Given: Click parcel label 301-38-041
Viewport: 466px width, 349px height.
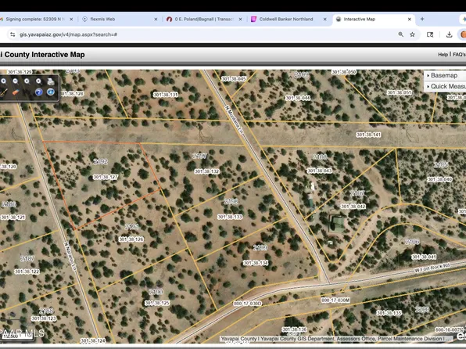Looking at the screenshot, I should (424, 257).
